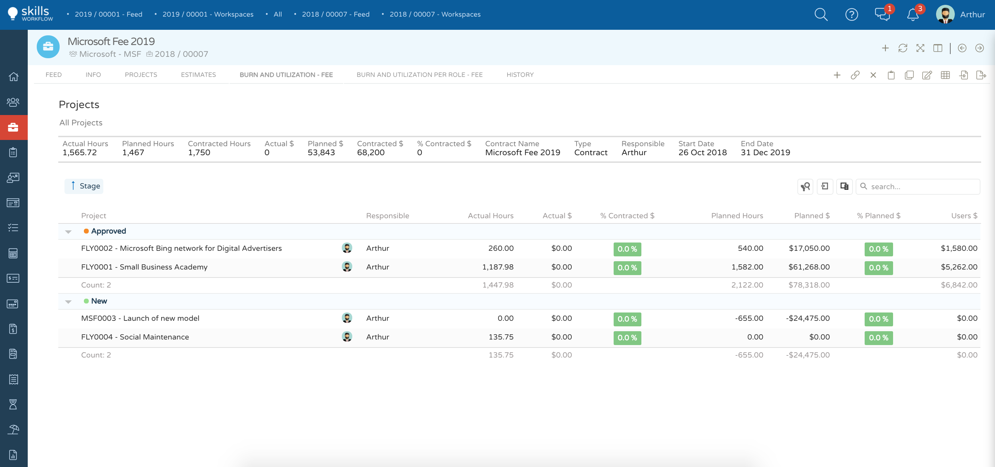
Task: Open the 2018 / 00007 - Feed breadcrumb
Action: pyautogui.click(x=336, y=14)
